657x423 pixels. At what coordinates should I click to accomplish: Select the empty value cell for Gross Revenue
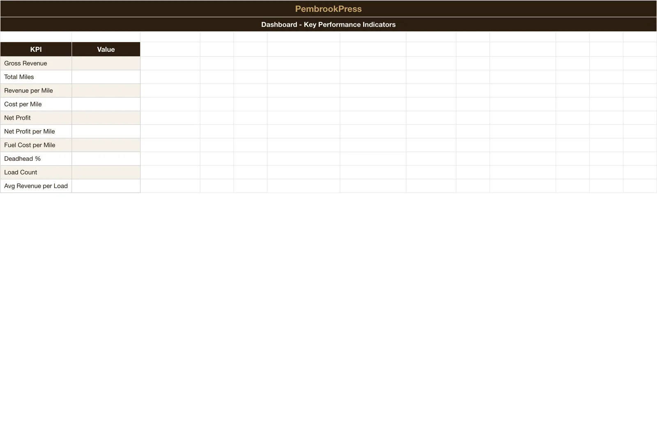106,63
